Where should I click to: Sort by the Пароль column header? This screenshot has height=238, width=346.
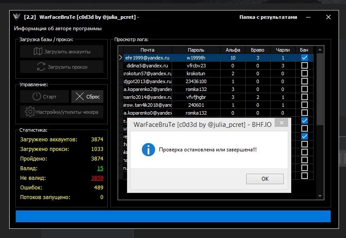[196, 50]
